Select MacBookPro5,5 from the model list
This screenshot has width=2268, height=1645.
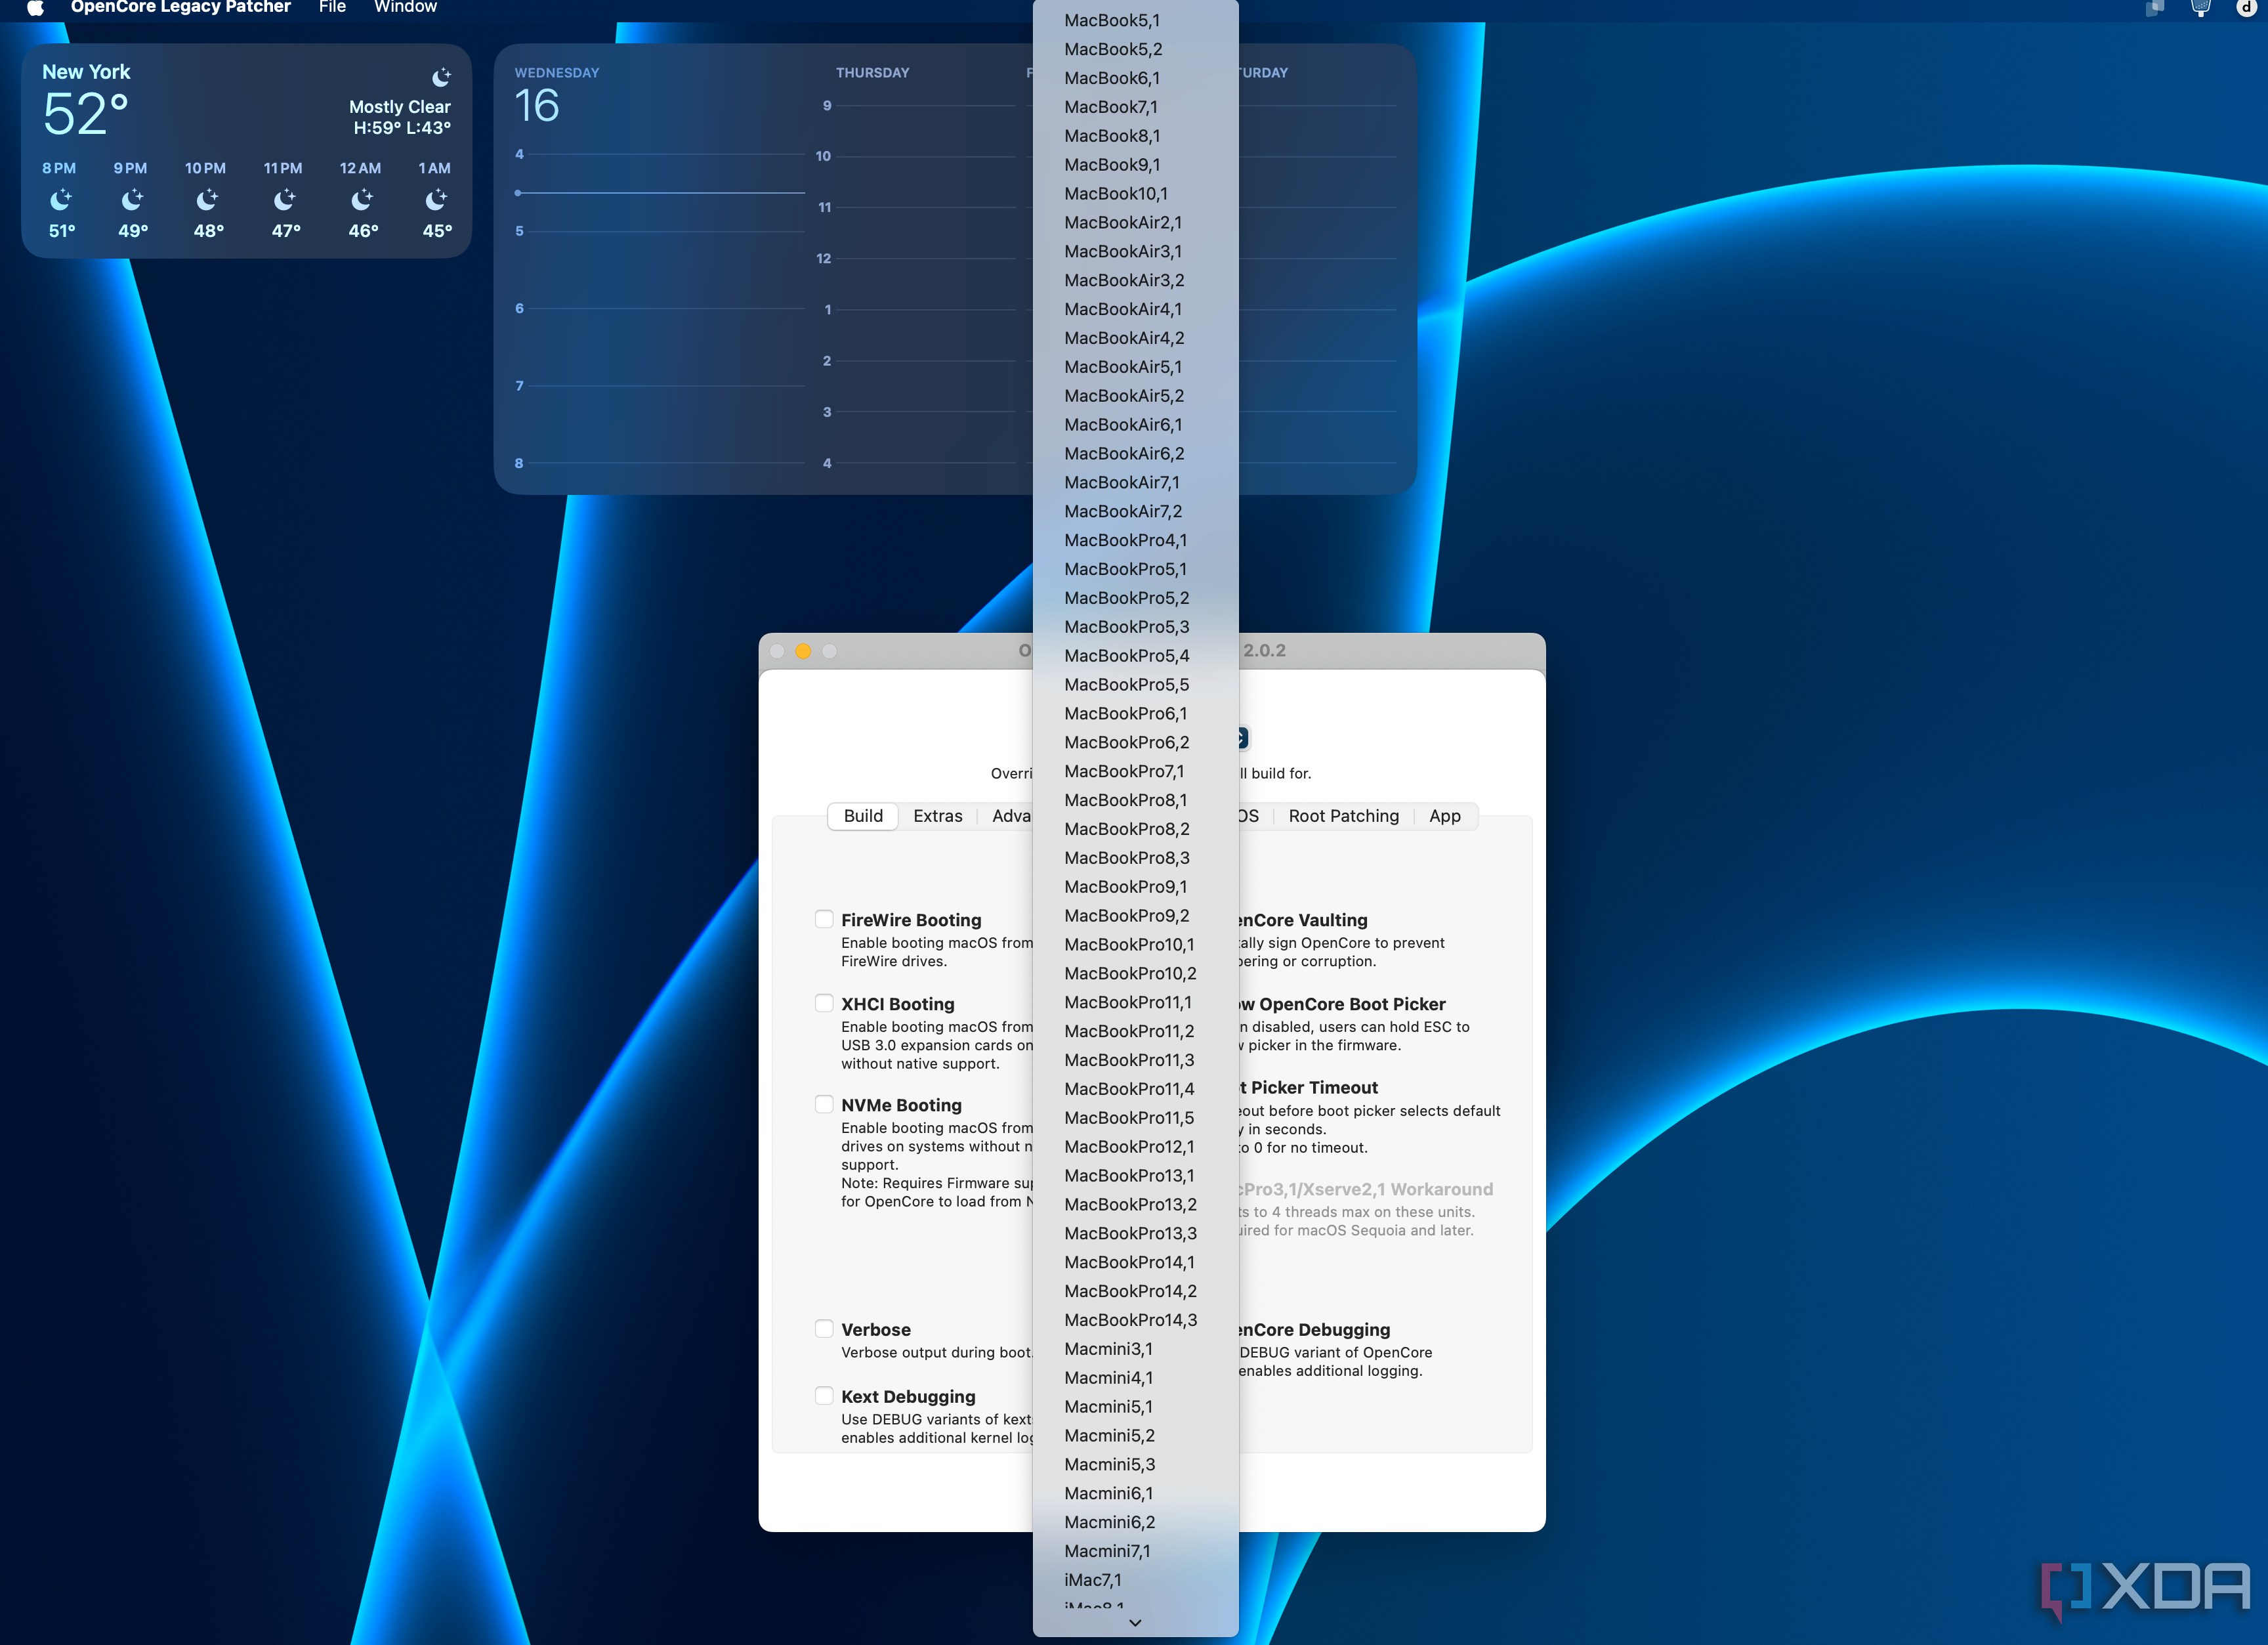tap(1135, 685)
